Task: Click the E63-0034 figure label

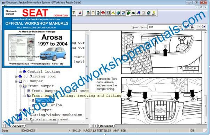Action: pyautogui.click(x=190, y=69)
